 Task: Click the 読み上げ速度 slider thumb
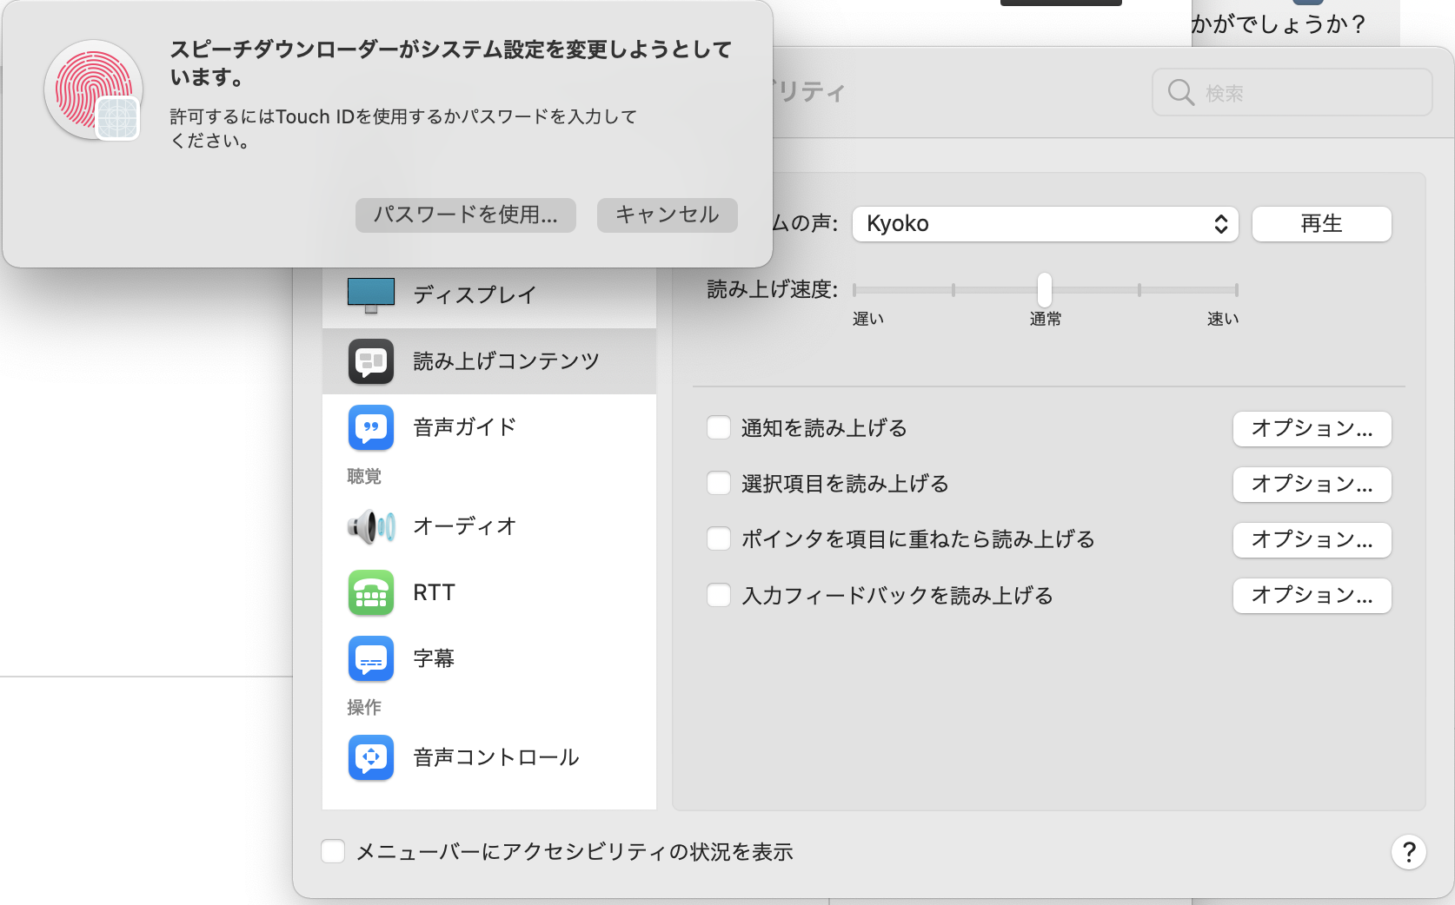tap(1045, 289)
